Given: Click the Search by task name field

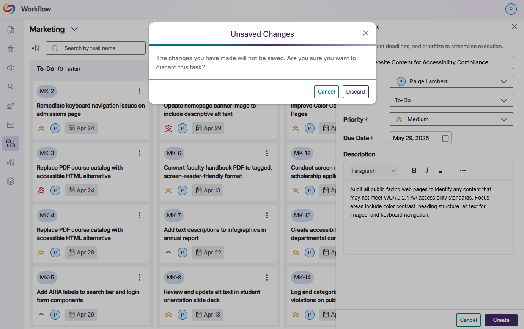Looking at the screenshot, I should pos(96,48).
